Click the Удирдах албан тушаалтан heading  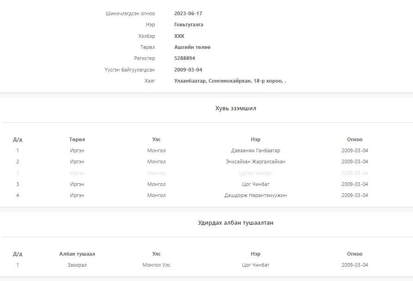tap(236, 223)
